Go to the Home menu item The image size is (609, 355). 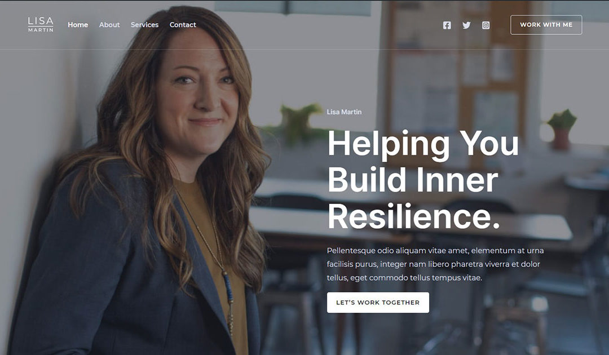[x=78, y=24]
